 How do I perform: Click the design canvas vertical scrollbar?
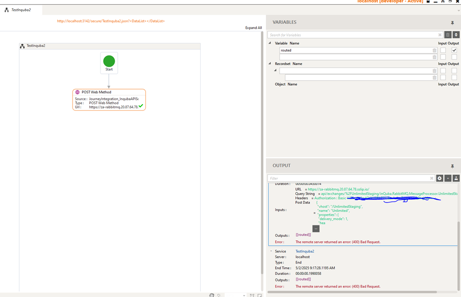pos(262,153)
